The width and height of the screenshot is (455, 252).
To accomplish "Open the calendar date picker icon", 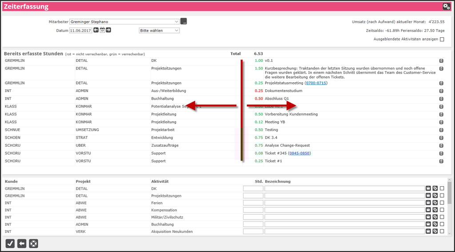I will (102, 30).
